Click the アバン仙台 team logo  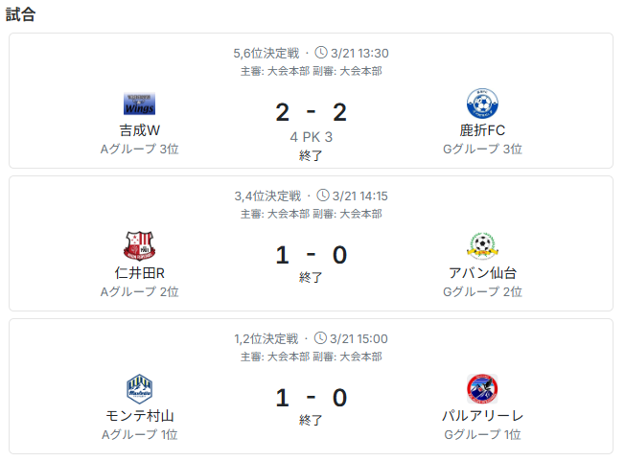coord(482,246)
